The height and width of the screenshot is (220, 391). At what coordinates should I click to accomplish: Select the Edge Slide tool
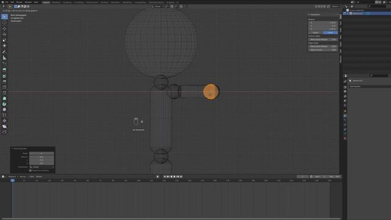pos(4,116)
